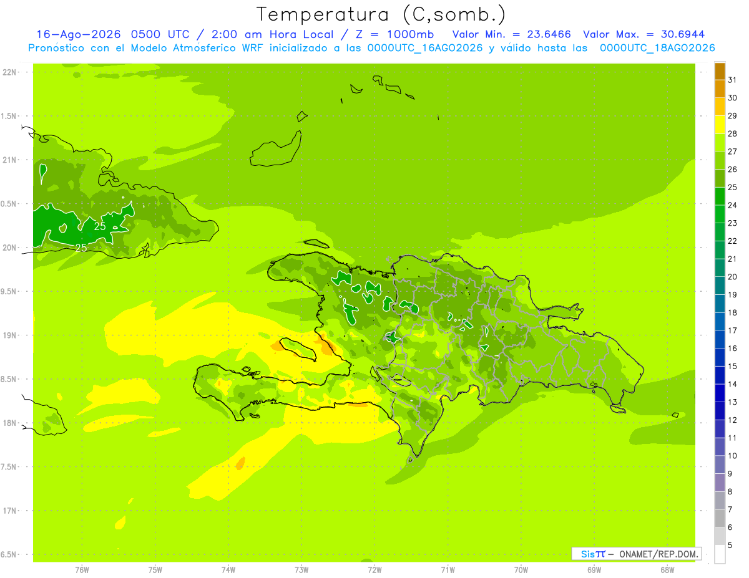The image size is (749, 578).
Task: Click the 75W longitude axis label
Action: [155, 569]
